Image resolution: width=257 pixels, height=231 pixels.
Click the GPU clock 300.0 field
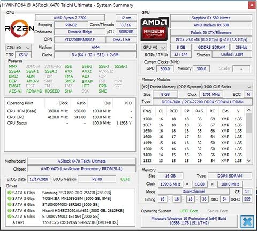(x=165, y=68)
